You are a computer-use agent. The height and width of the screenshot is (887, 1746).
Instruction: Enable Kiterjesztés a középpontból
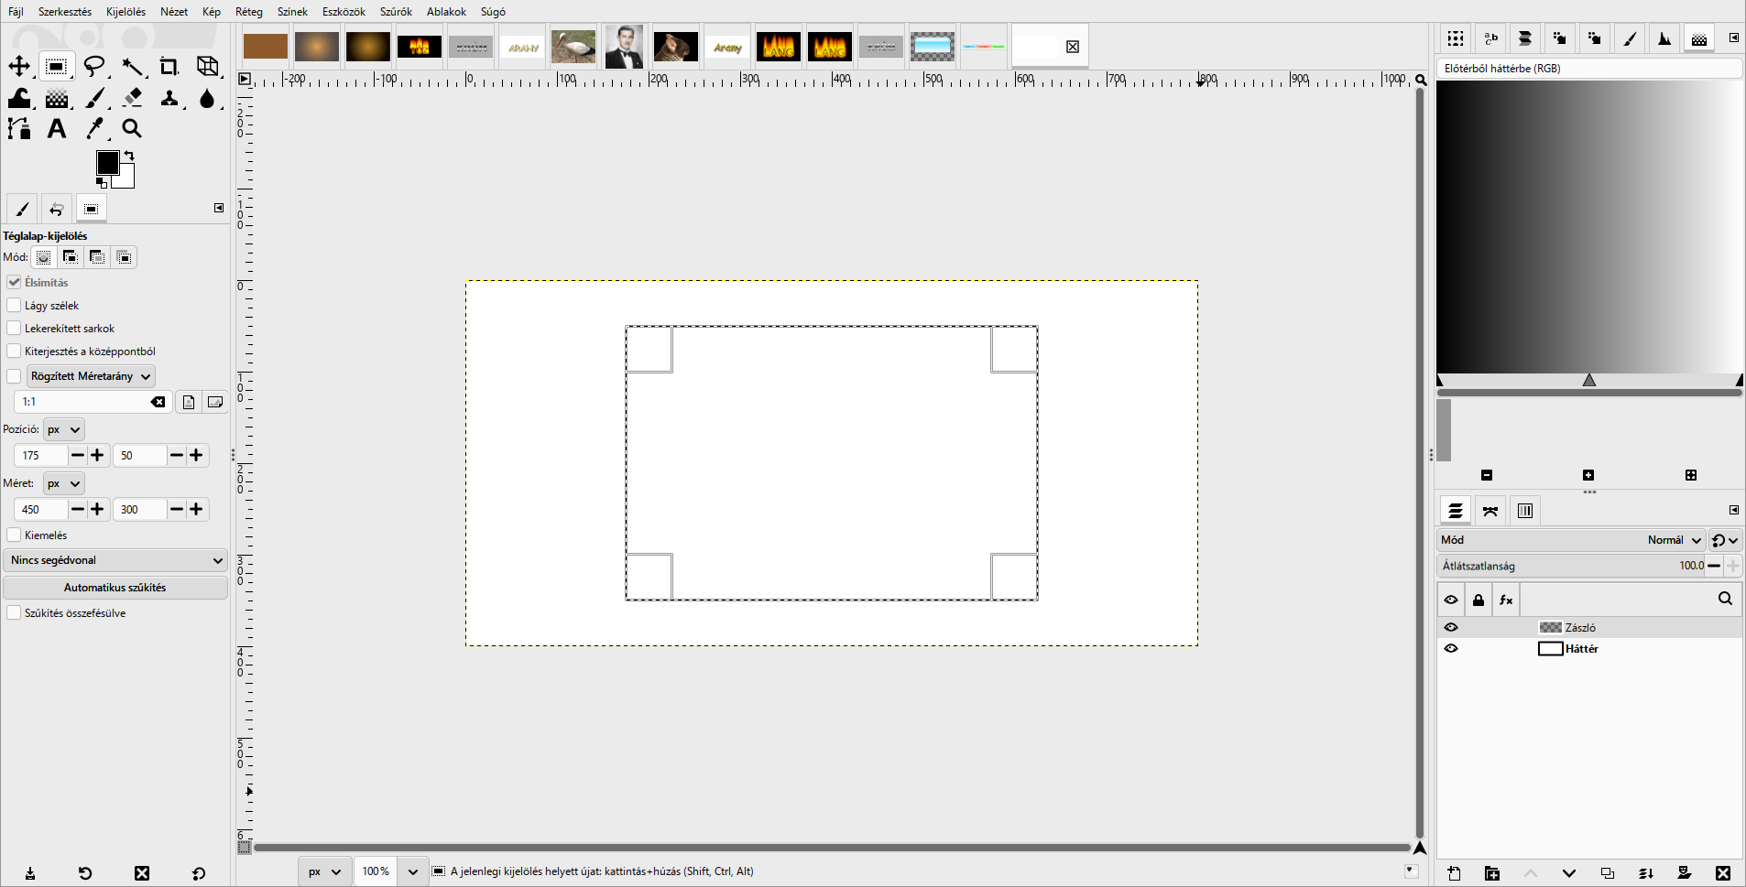click(14, 351)
